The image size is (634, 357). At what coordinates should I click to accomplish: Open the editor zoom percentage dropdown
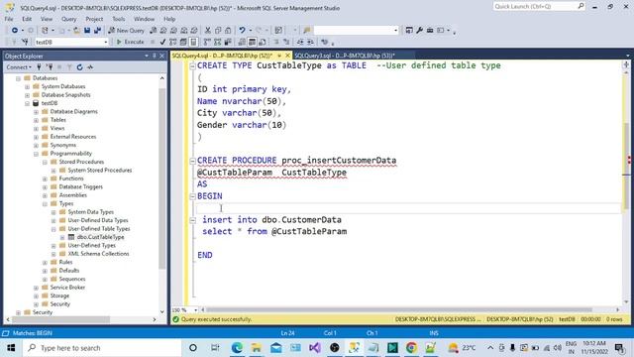point(196,310)
